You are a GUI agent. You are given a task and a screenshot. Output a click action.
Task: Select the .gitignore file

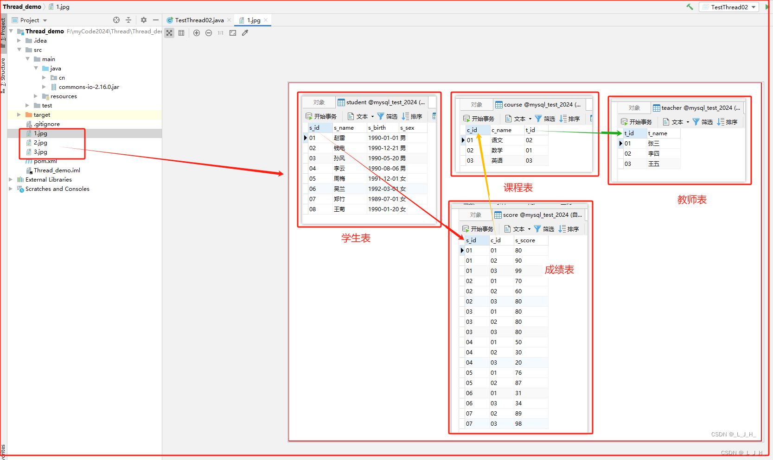click(46, 124)
